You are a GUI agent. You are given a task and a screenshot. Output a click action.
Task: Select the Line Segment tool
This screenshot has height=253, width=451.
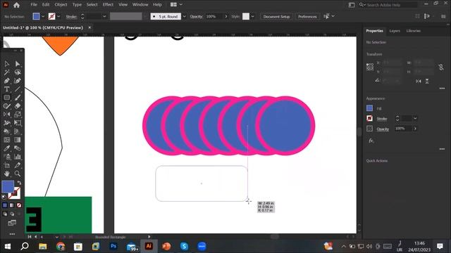pyautogui.click(x=18, y=89)
